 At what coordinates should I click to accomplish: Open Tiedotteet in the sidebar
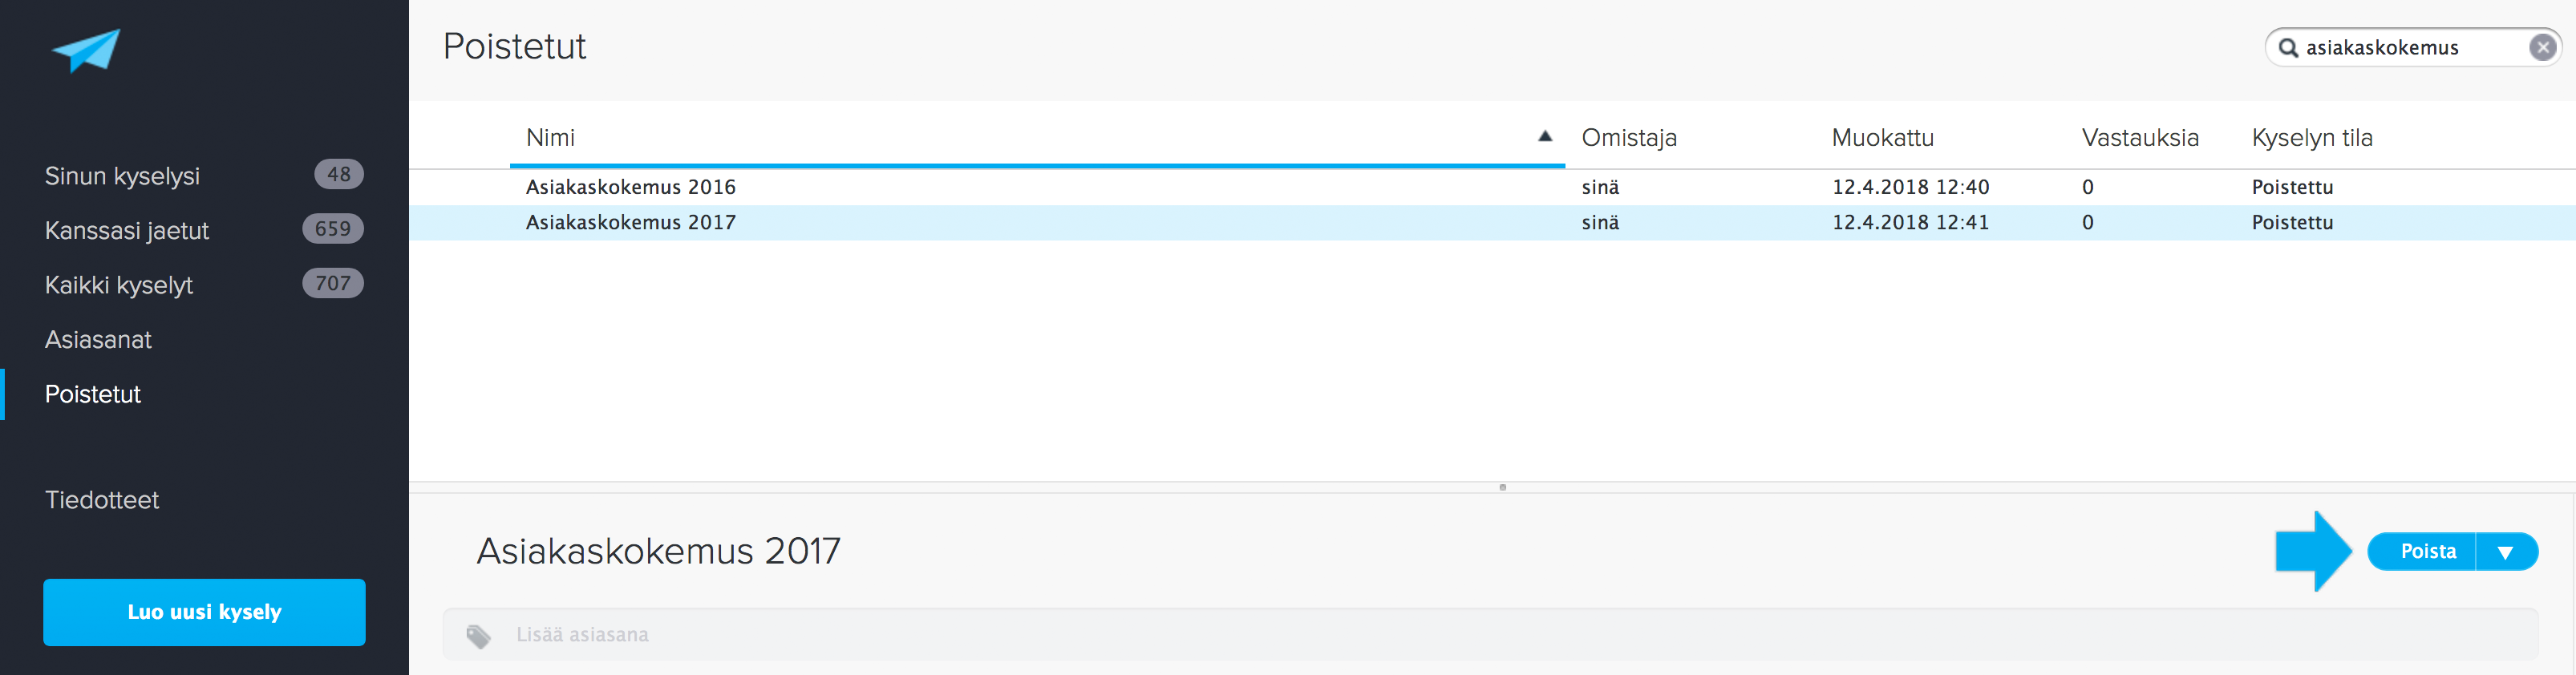[102, 500]
